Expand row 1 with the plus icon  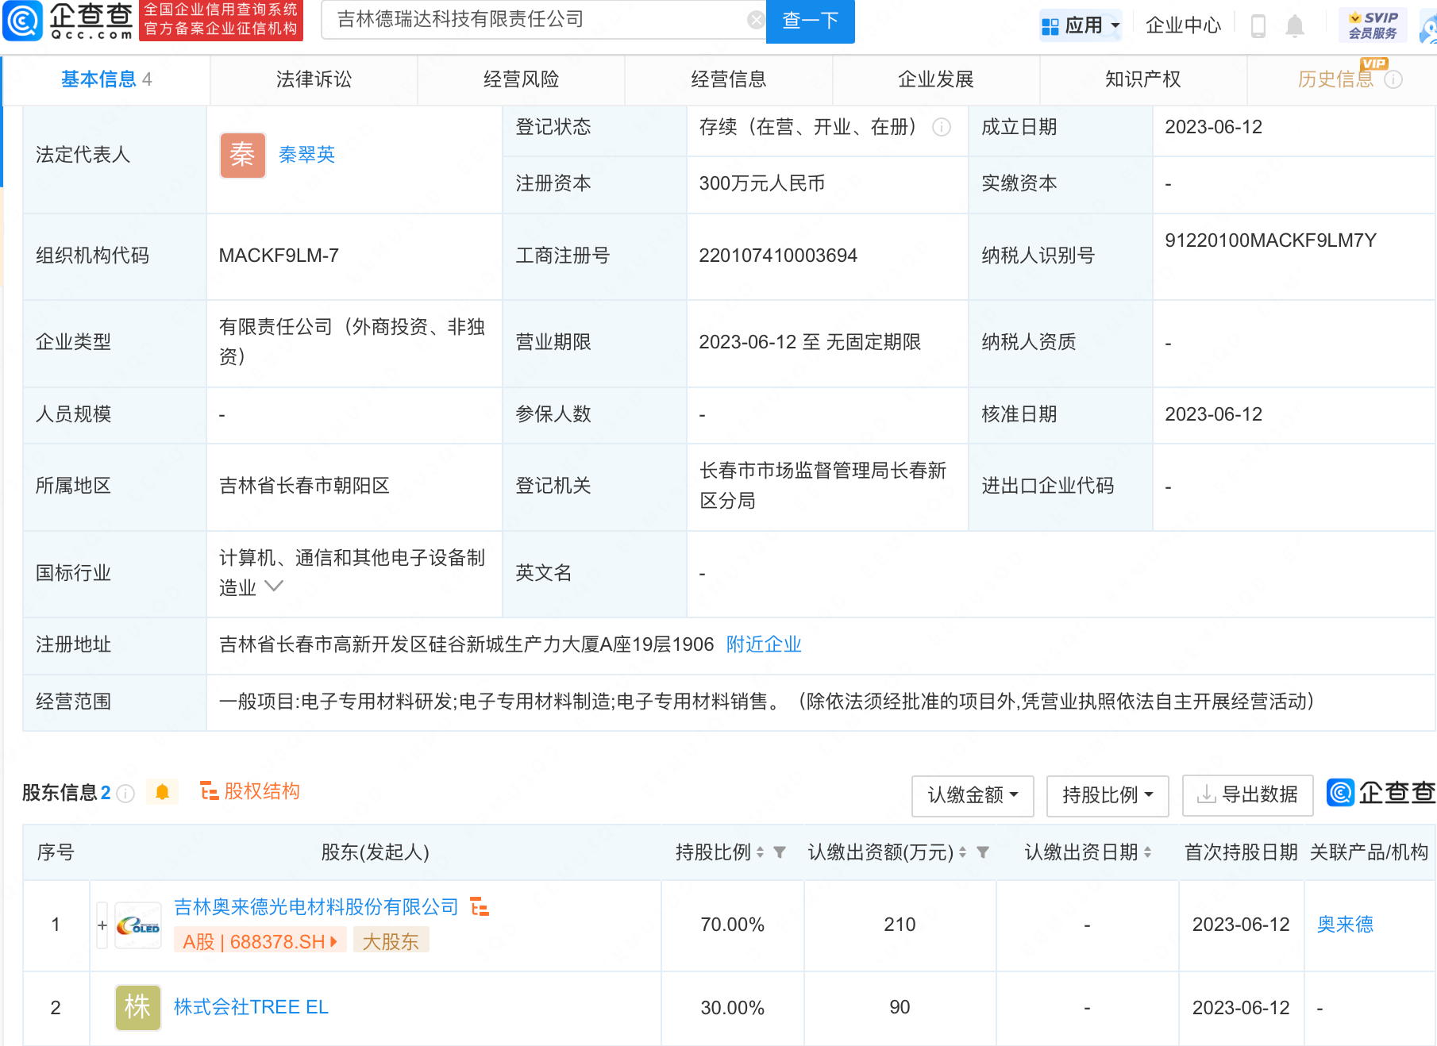pyautogui.click(x=102, y=925)
